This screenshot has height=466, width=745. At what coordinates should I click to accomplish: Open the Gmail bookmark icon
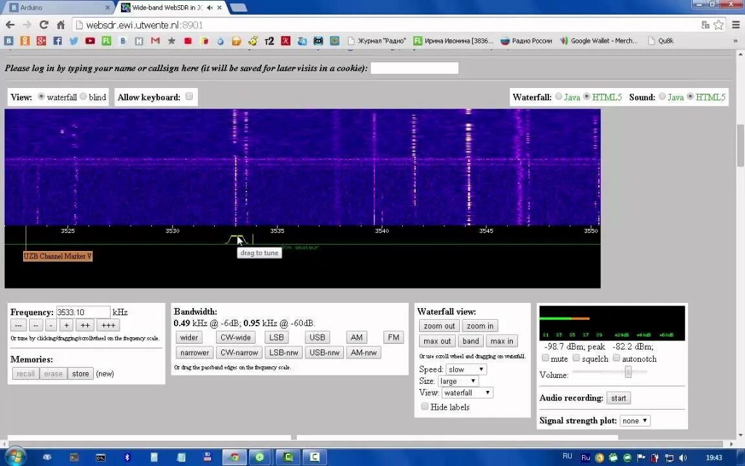(155, 41)
